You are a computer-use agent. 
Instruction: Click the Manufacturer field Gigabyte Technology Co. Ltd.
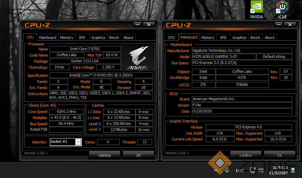click(x=242, y=50)
